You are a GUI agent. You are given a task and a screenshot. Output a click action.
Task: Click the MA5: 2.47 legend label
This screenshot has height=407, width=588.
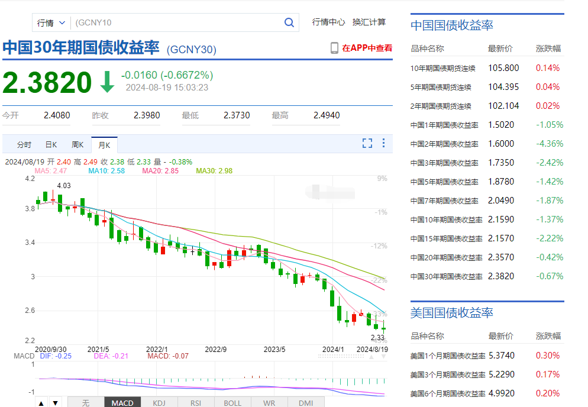click(51, 171)
